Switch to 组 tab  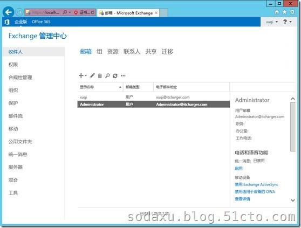point(99,52)
